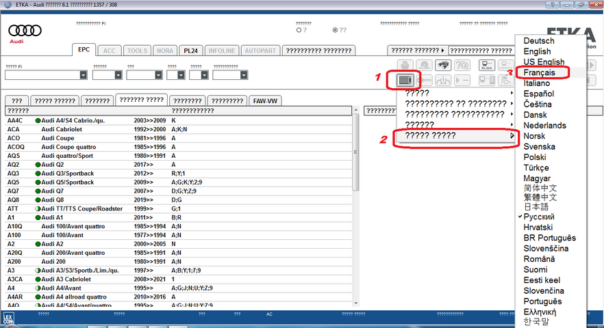Select the radio button labeled '??'

tap(335, 30)
